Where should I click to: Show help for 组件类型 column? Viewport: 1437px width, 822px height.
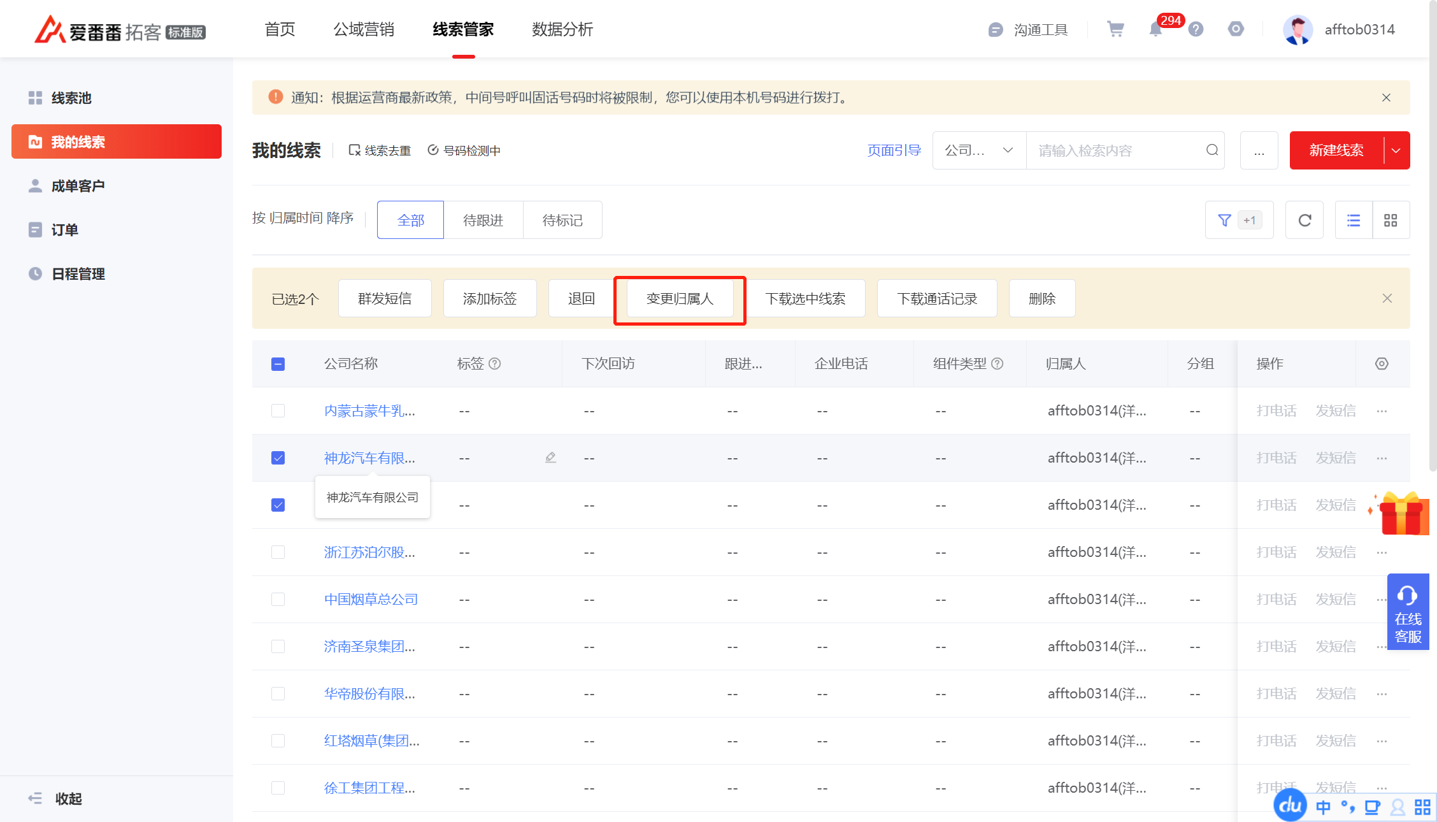click(997, 364)
